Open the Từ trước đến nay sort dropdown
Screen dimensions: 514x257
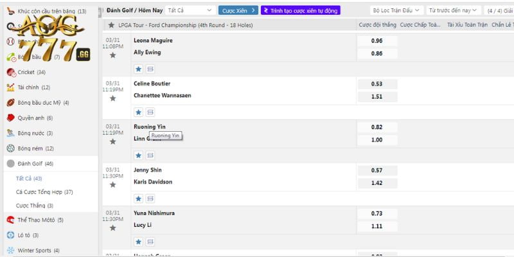tap(454, 10)
